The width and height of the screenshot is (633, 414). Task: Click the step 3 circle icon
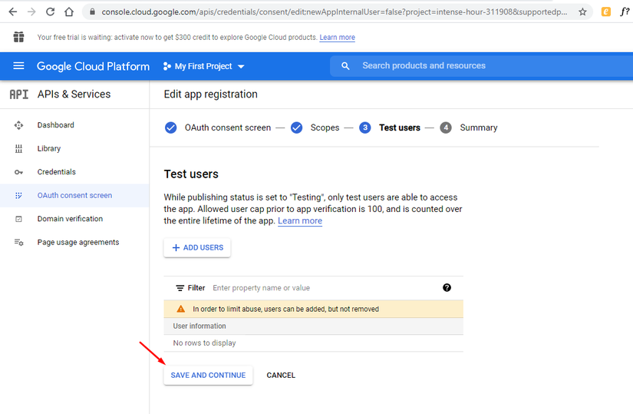pyautogui.click(x=365, y=128)
